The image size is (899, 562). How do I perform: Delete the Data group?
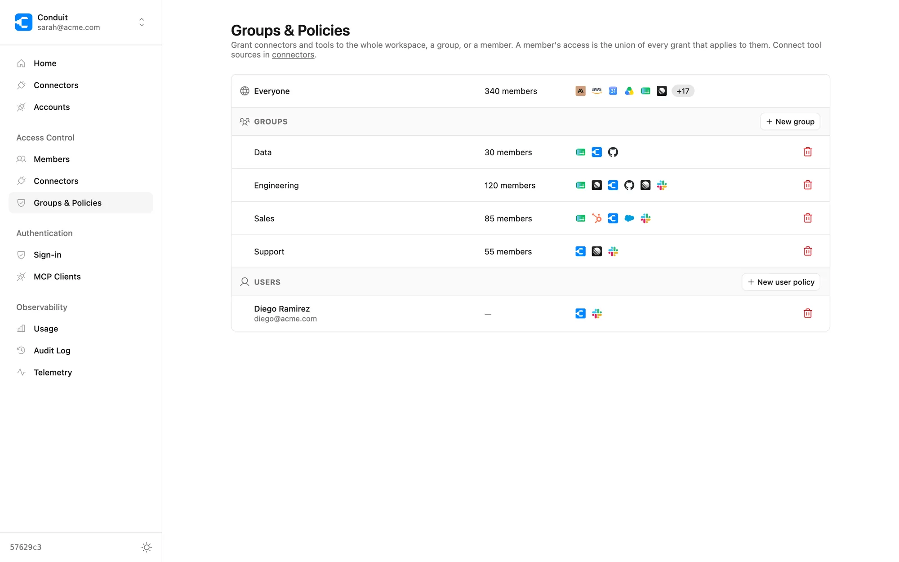pyautogui.click(x=808, y=152)
